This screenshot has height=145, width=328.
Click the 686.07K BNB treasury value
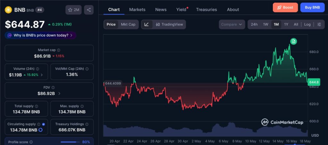point(72,130)
